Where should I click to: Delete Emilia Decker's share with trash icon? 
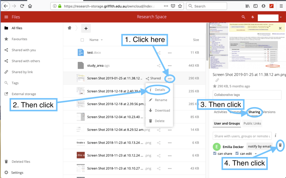[280, 145]
